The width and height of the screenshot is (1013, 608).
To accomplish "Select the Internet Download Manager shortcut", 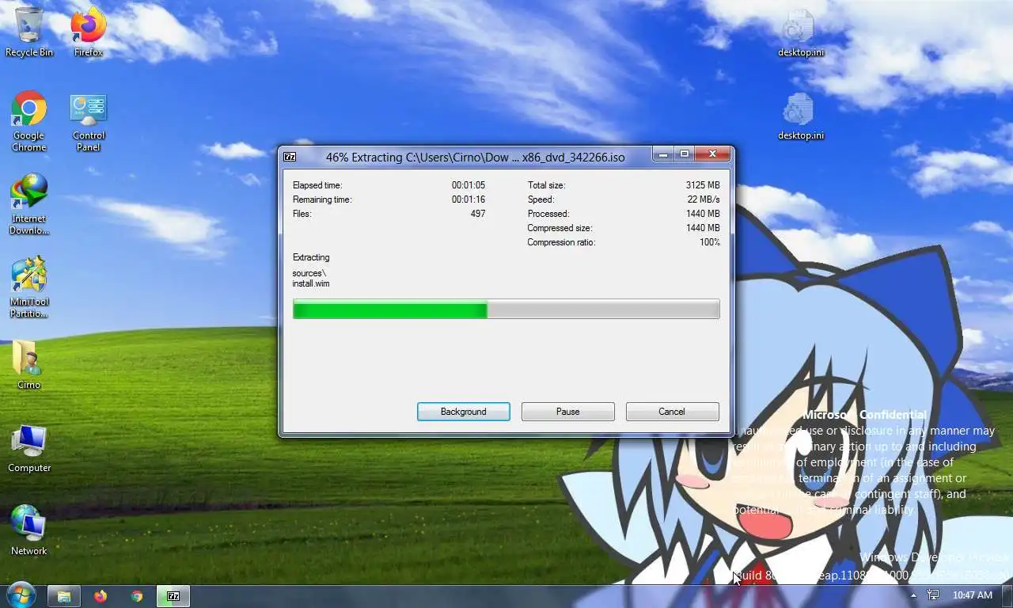I will (29, 205).
